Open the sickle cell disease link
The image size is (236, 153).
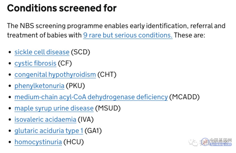coord(42,52)
